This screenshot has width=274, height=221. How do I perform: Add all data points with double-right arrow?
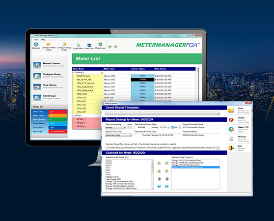pos(166,187)
